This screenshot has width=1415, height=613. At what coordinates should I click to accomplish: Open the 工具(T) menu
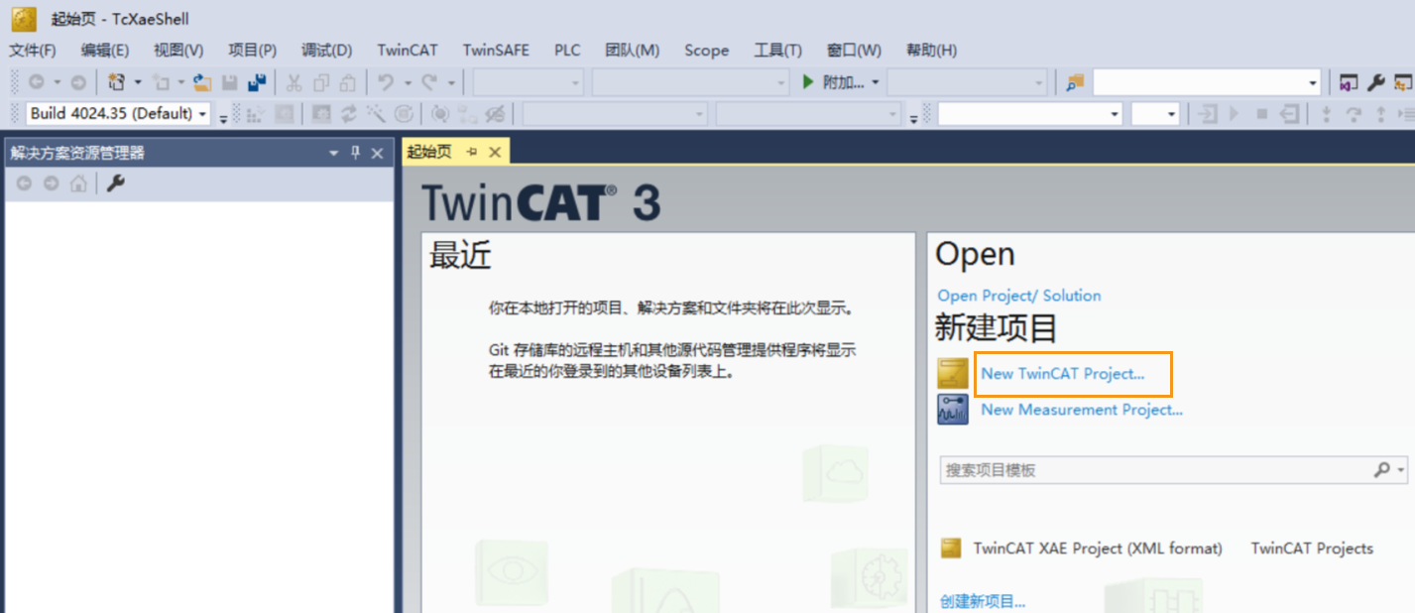[x=778, y=50]
